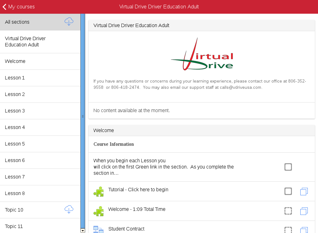Click the green puzzle icon for Welcome
This screenshot has width=318, height=233.
98,211
